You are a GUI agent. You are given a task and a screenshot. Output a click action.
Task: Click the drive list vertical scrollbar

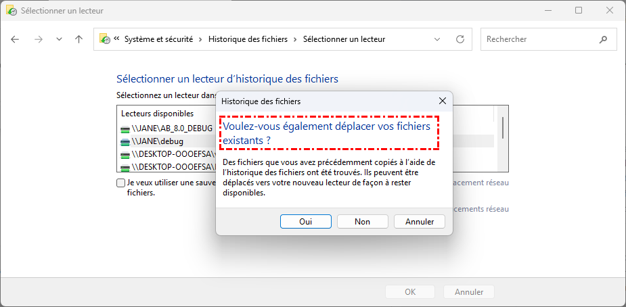(502, 128)
